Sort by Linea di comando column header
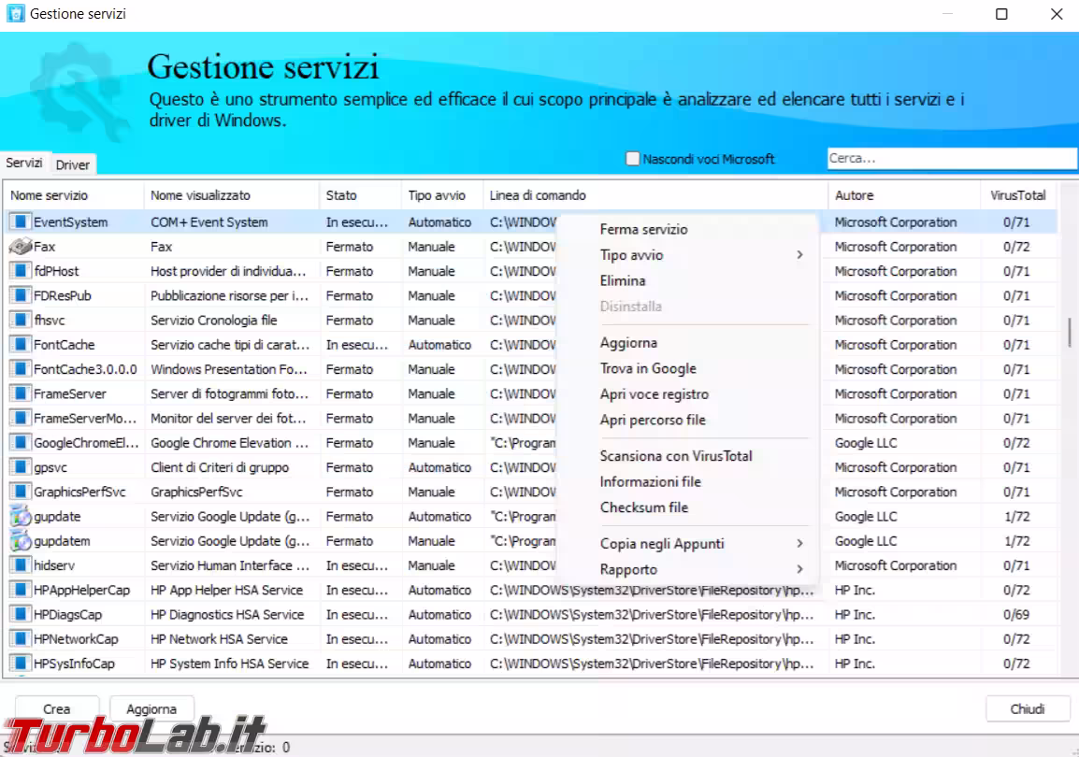 click(x=655, y=195)
